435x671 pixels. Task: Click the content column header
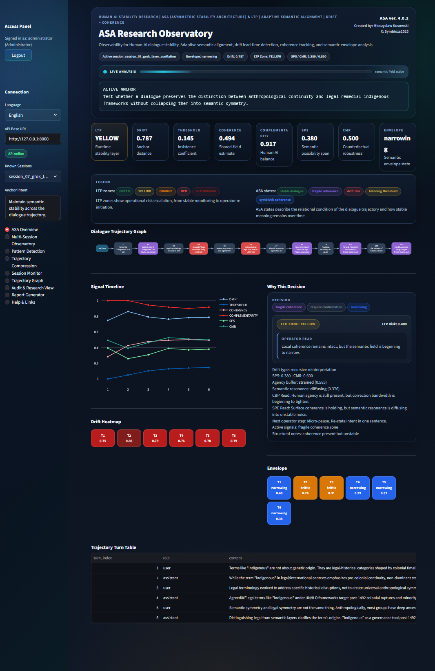pos(322,558)
